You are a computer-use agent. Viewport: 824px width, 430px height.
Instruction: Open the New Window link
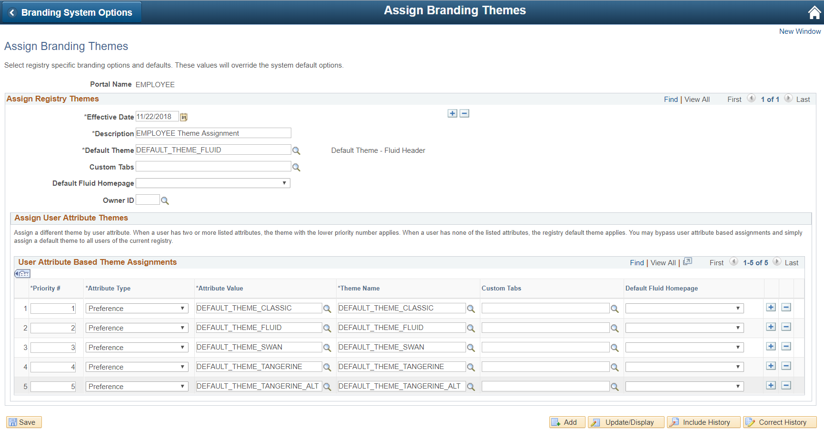point(800,31)
